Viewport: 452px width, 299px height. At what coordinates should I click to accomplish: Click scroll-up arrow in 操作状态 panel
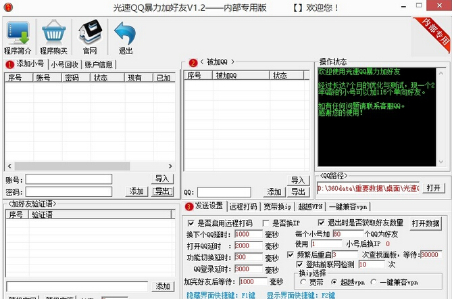click(x=441, y=73)
